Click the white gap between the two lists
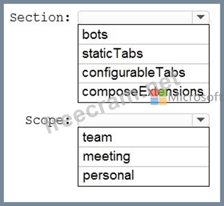The width and height of the screenshot is (224, 206). pyautogui.click(x=143, y=108)
